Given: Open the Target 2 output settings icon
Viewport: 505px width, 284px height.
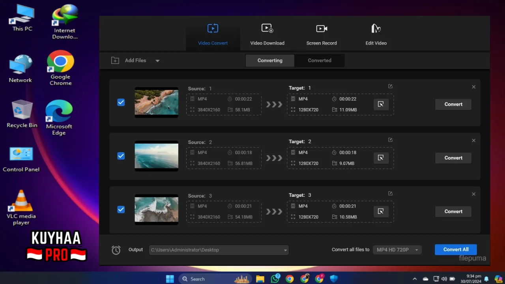Looking at the screenshot, I should pos(381,158).
